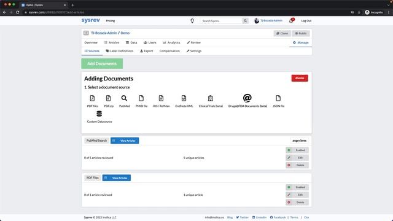This screenshot has height=221, width=393.
Task: Select the Demo | Sysrev browser tab
Action: coord(44,5)
